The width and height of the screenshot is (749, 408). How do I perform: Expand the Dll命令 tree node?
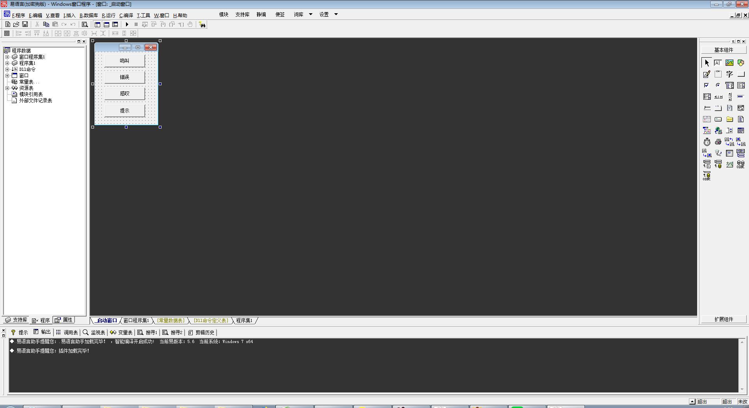pos(7,69)
